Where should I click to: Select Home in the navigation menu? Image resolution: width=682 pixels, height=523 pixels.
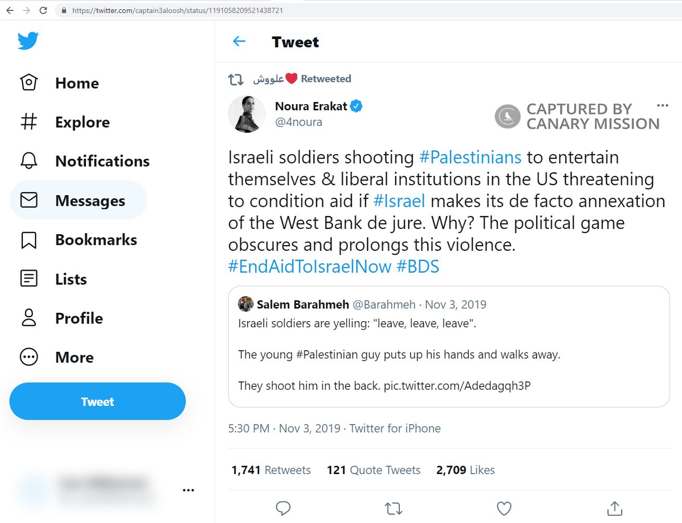77,83
